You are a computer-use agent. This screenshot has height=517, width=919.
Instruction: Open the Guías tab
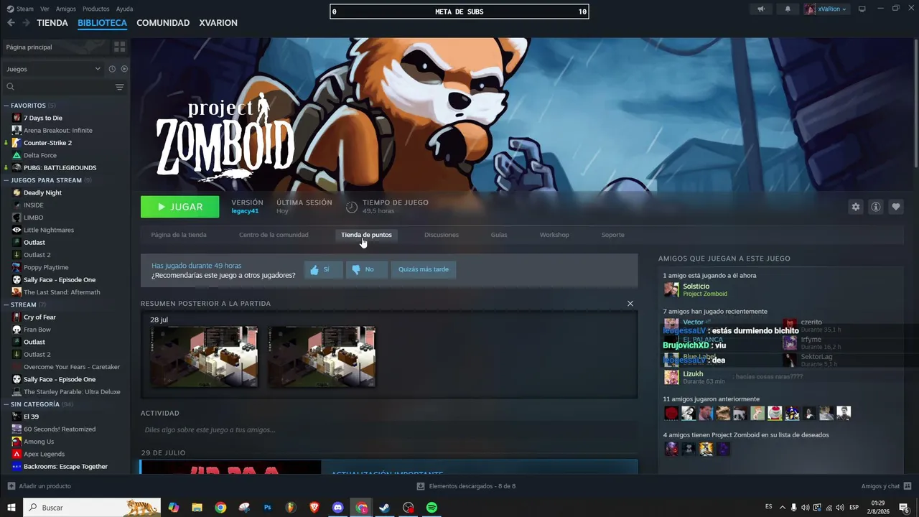[499, 235]
